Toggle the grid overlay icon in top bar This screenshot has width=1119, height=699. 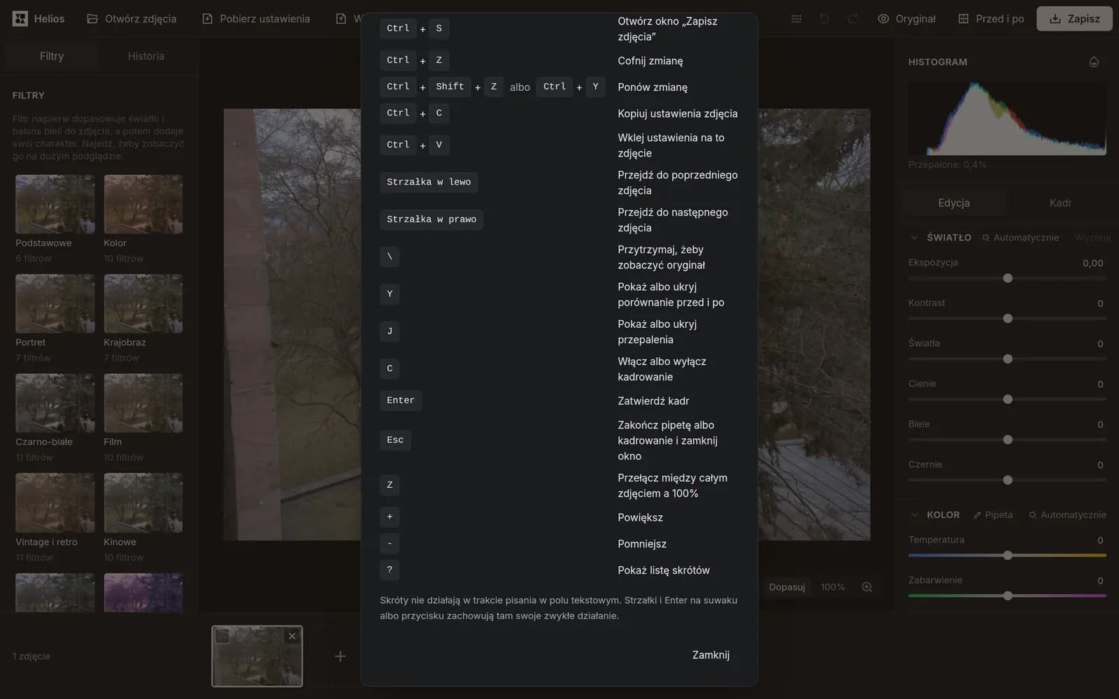pos(797,19)
